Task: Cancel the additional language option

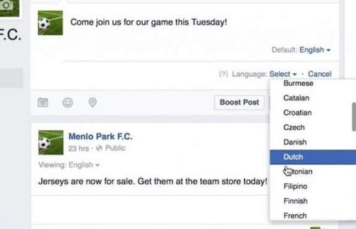Action: 320,74
